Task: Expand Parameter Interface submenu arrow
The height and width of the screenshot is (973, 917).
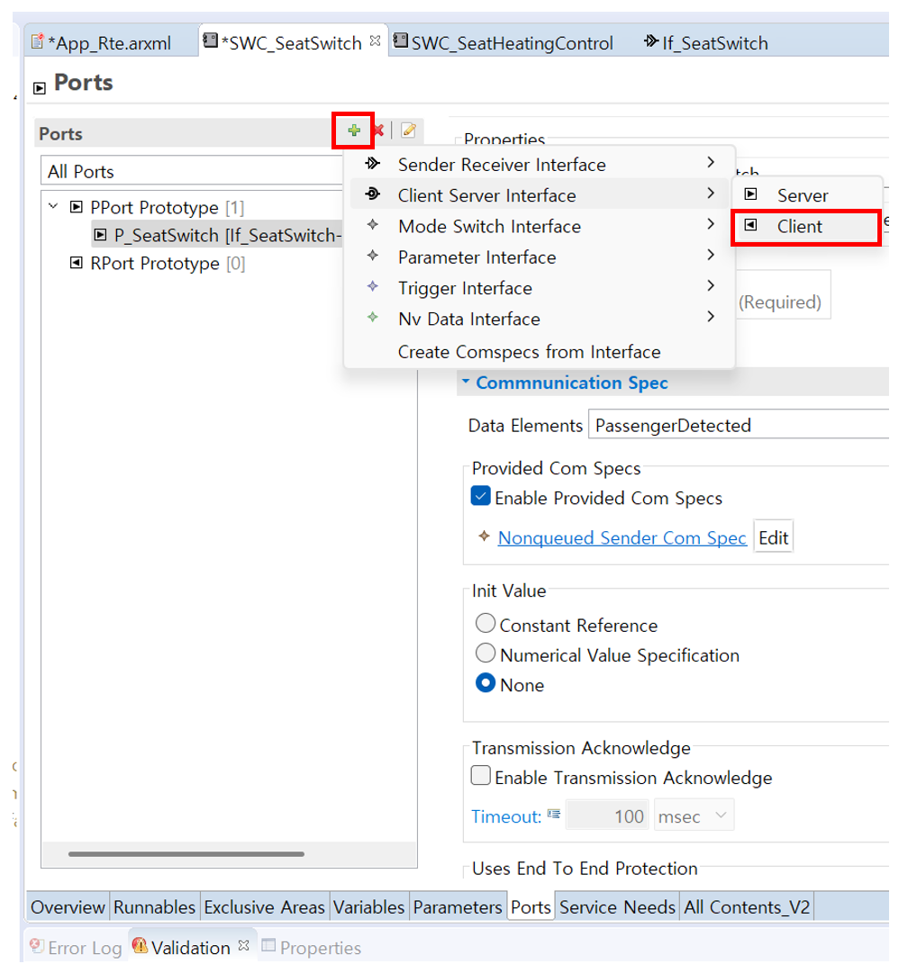Action: point(711,255)
